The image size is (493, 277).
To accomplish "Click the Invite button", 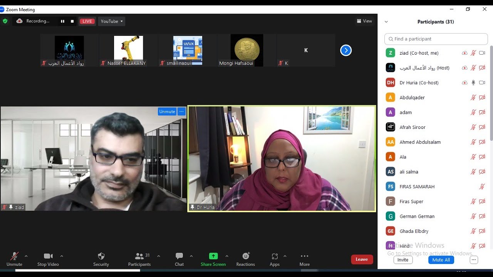I will pyautogui.click(x=403, y=260).
